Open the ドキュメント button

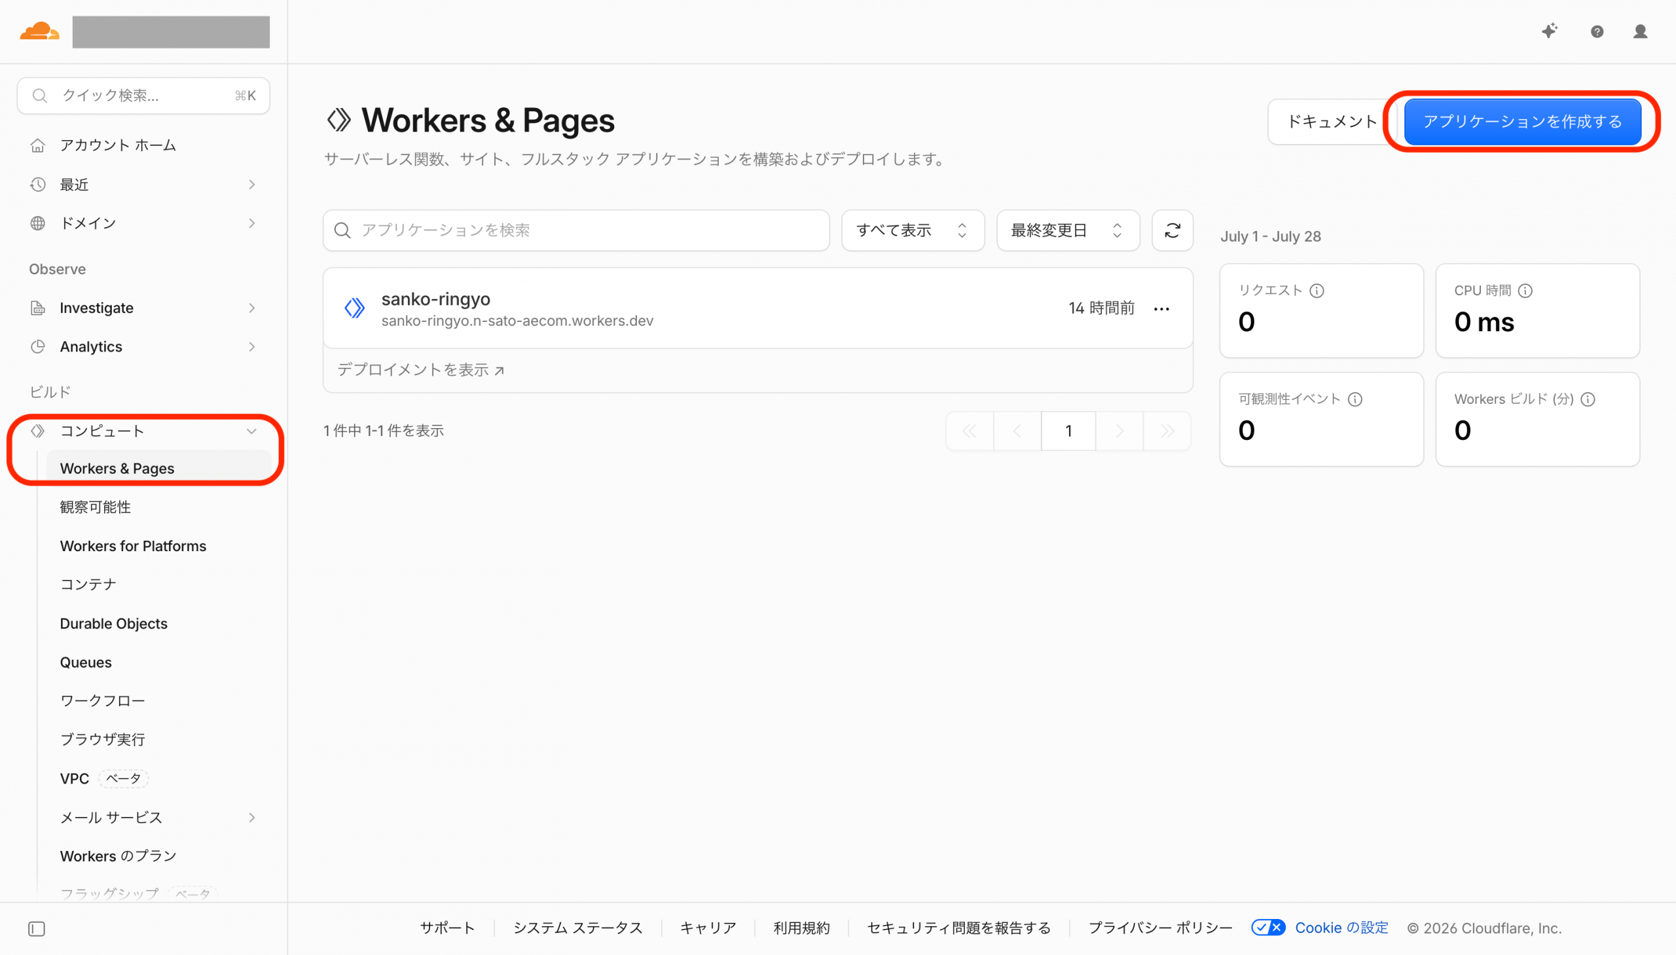click(1332, 121)
